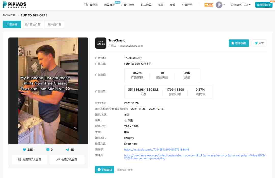Go to TikTok广告 breadcrumb link

point(9,15)
